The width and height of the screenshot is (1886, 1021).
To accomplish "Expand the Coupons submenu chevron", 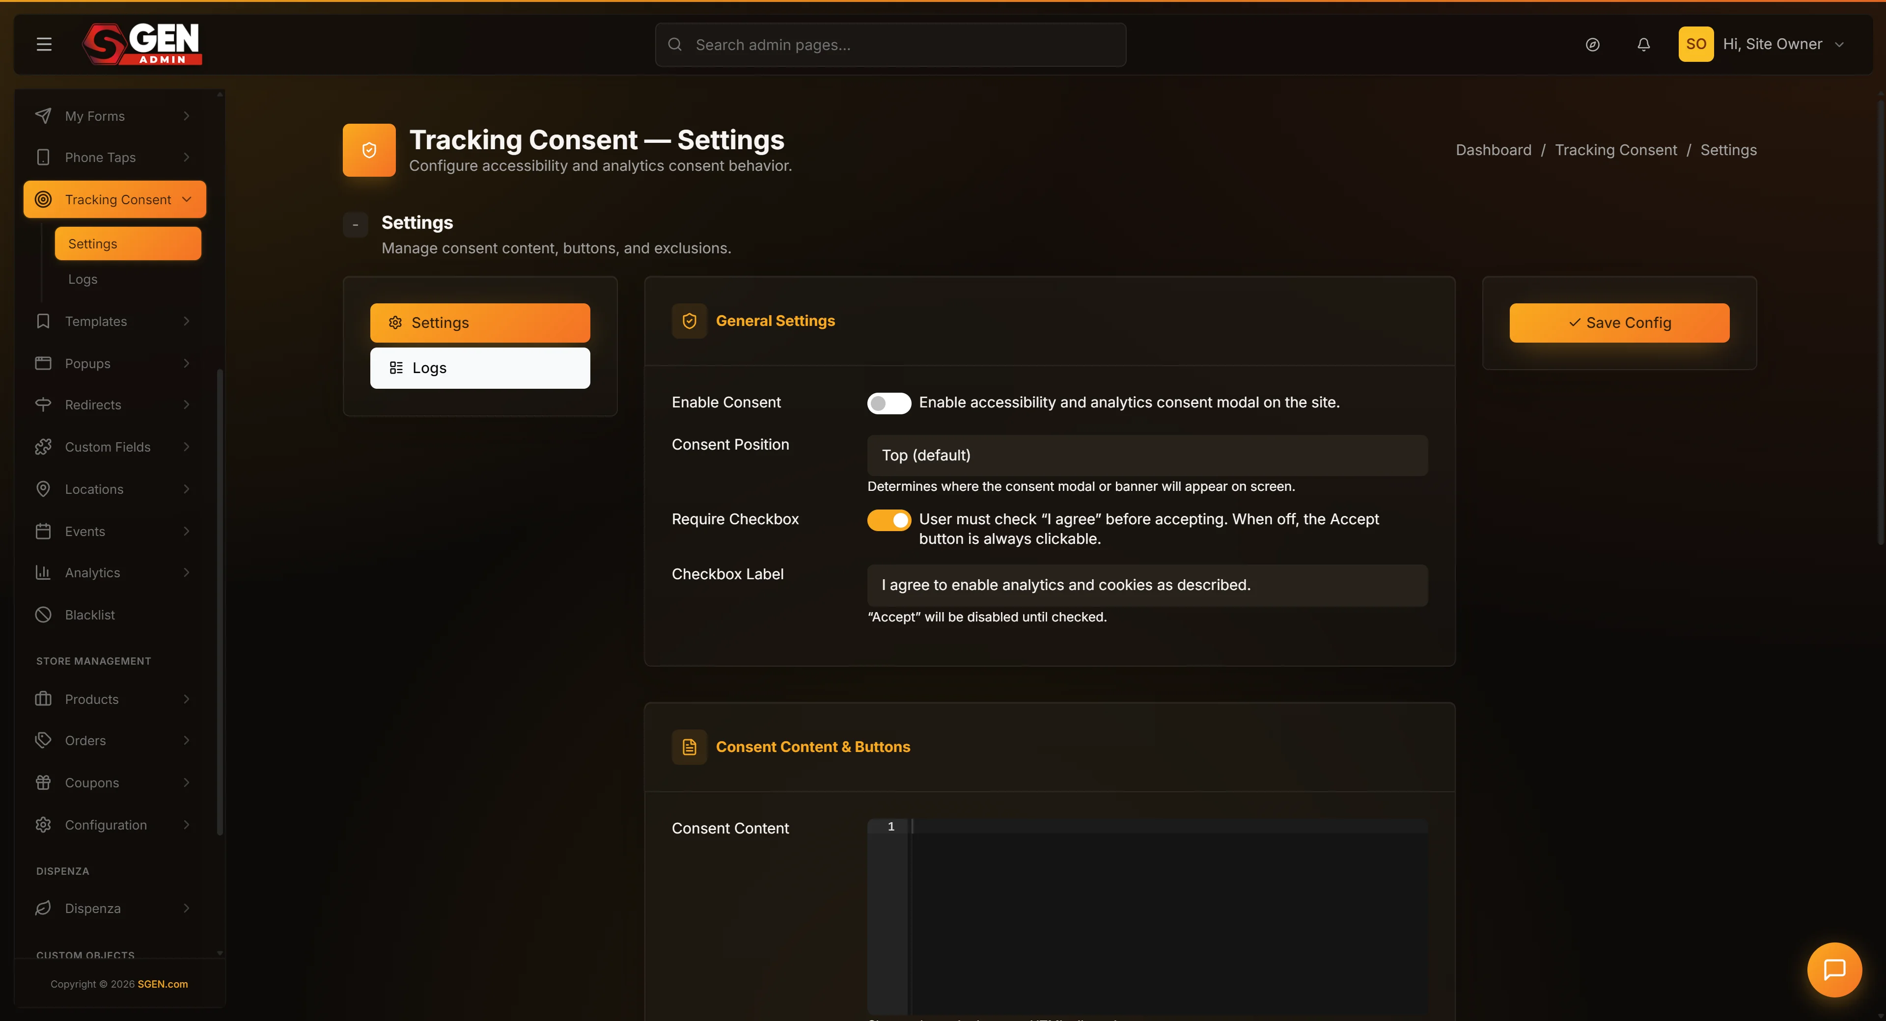I will [187, 782].
